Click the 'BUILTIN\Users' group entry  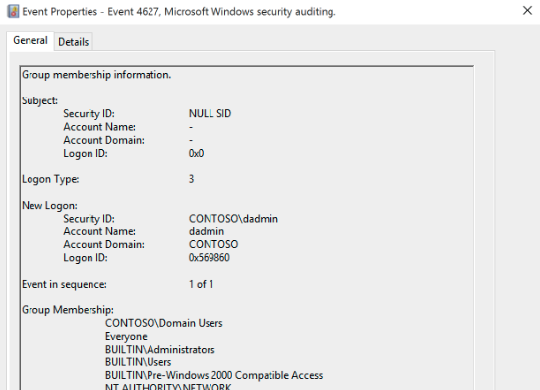[138, 362]
